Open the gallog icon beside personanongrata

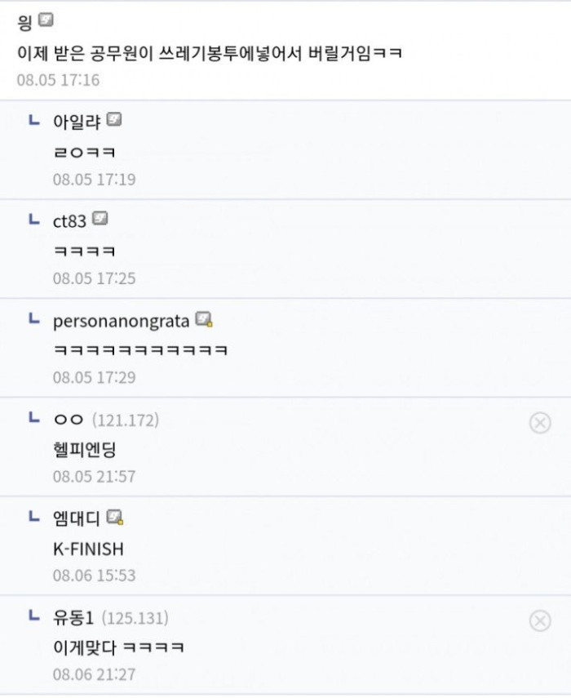(204, 319)
